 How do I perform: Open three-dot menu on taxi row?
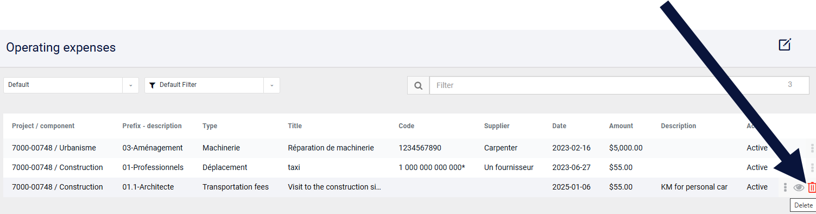[x=812, y=167]
